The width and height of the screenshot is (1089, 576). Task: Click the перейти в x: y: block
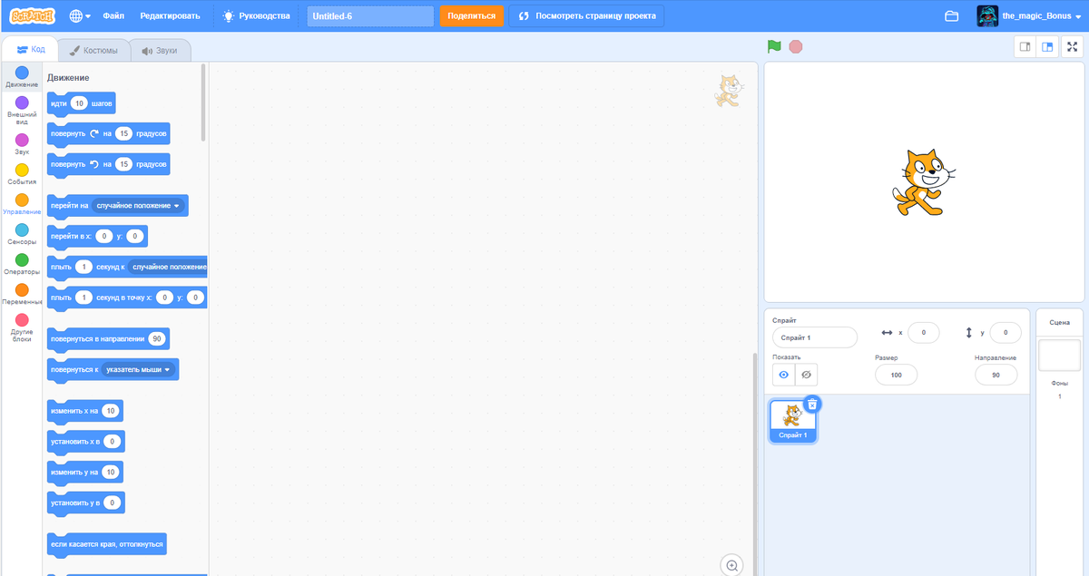pyautogui.click(x=97, y=237)
